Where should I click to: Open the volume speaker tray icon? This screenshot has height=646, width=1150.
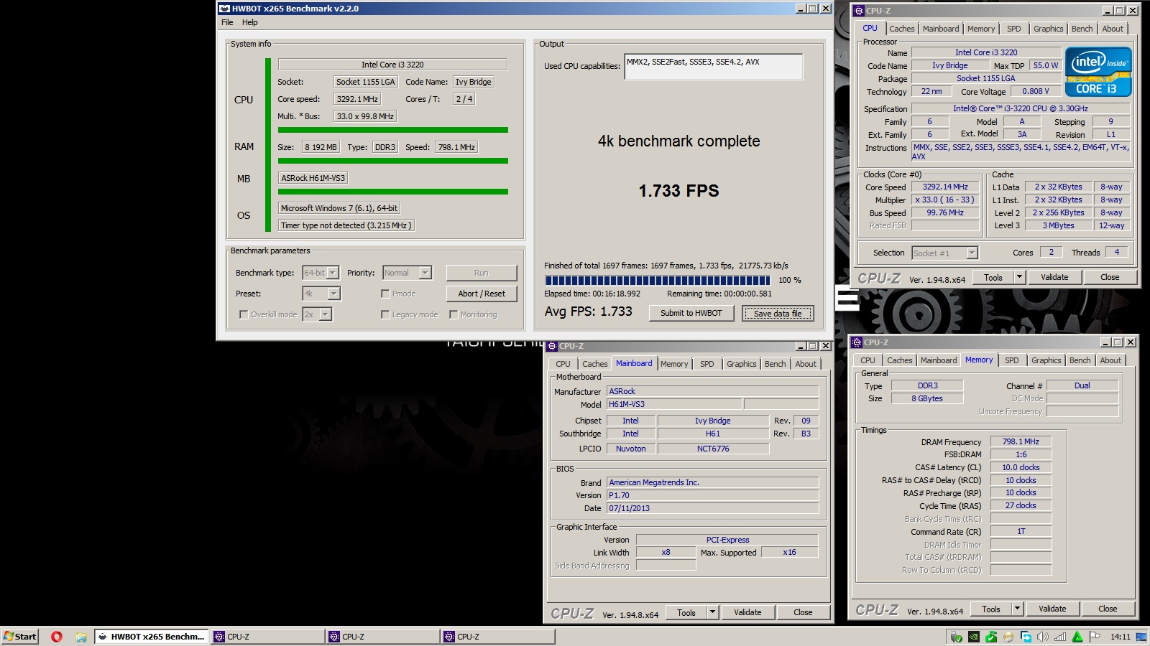(1043, 637)
